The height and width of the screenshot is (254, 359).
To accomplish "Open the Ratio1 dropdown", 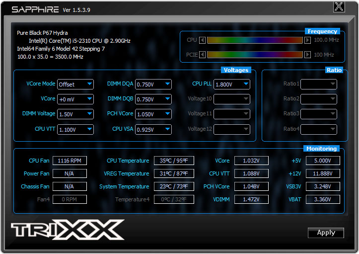I will pyautogui.click(x=319, y=84).
